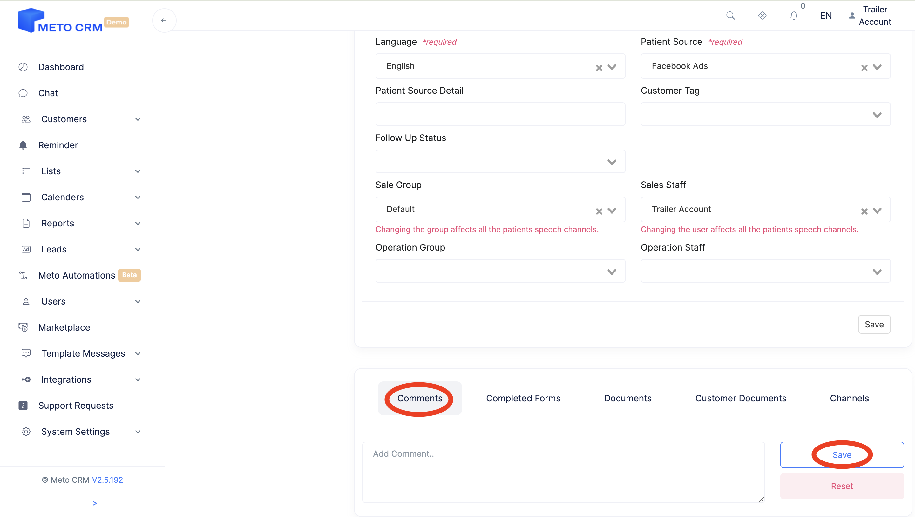Open the Reminder bell item
Screen dimensions: 915x517
(58, 145)
